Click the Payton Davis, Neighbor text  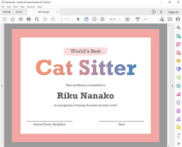click(50, 124)
